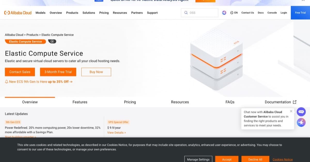Image resolution: width=310 pixels, height=162 pixels.
Task: Switch to the FAQs tab
Action: tap(230, 102)
